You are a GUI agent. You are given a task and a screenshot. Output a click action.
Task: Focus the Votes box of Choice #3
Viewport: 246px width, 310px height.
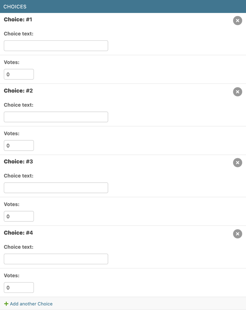19,216
